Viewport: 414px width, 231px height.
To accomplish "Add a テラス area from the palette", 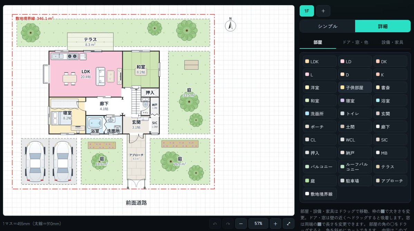I will (x=390, y=166).
